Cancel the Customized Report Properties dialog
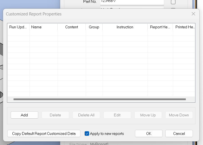 pos(179,134)
